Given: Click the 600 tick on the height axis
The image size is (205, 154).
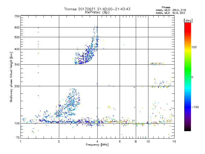Looking at the screenshot, I should pyautogui.click(x=17, y=27).
